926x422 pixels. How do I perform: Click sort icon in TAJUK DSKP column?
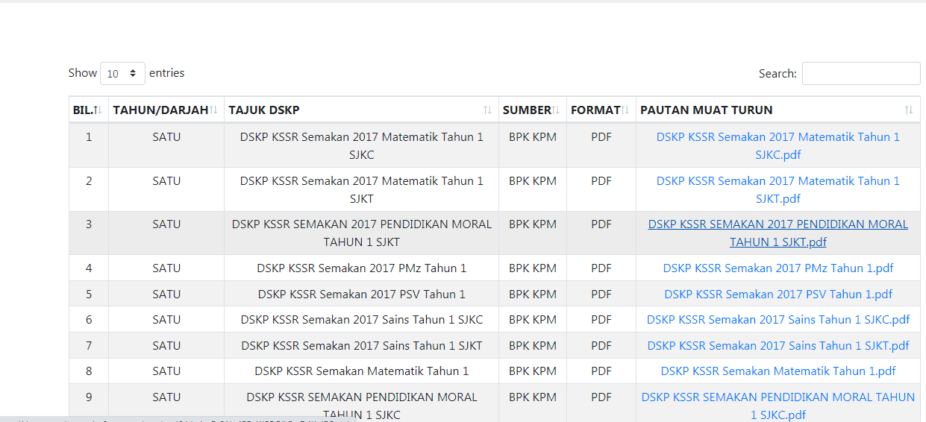(487, 110)
